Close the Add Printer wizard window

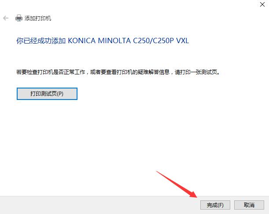(262, 4)
